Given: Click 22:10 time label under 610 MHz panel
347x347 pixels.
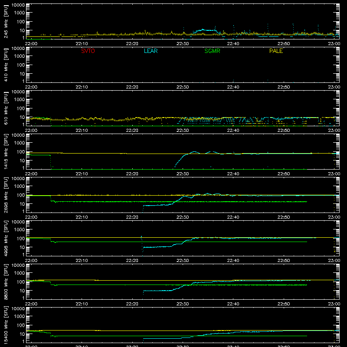Looking at the screenshot, I should (82, 131).
